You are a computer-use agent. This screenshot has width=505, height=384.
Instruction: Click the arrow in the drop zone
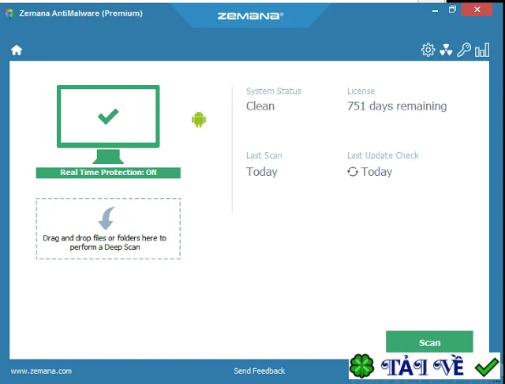(107, 218)
